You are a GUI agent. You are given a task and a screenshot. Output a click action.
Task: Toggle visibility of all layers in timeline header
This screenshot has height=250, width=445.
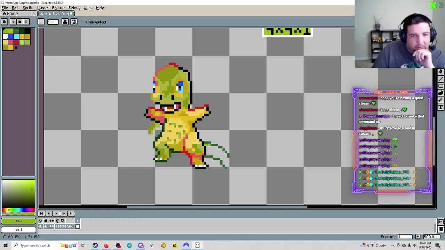click(40, 221)
